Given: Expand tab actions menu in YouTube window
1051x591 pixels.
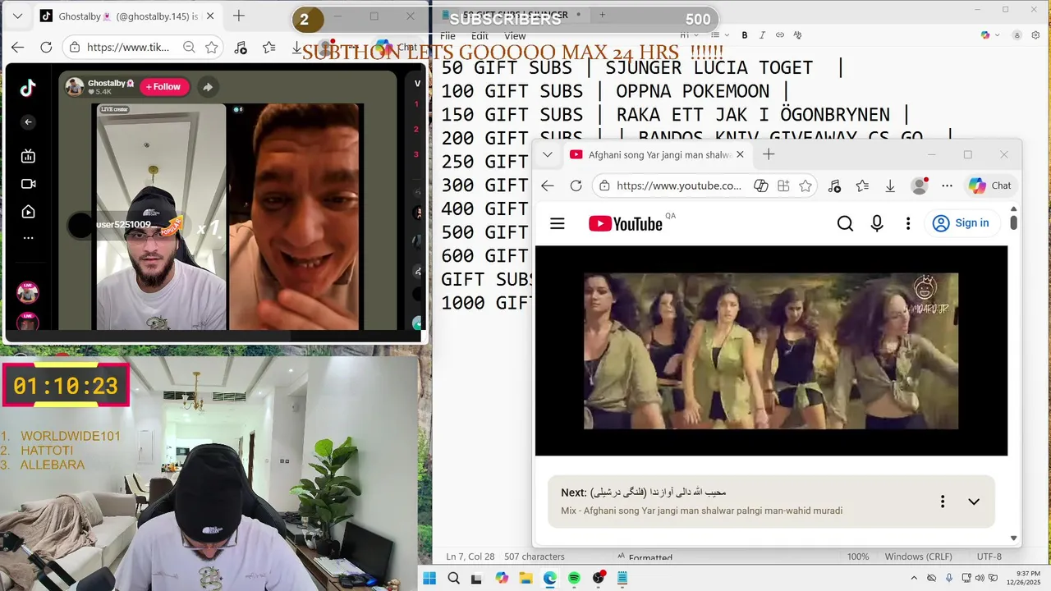Looking at the screenshot, I should point(548,154).
